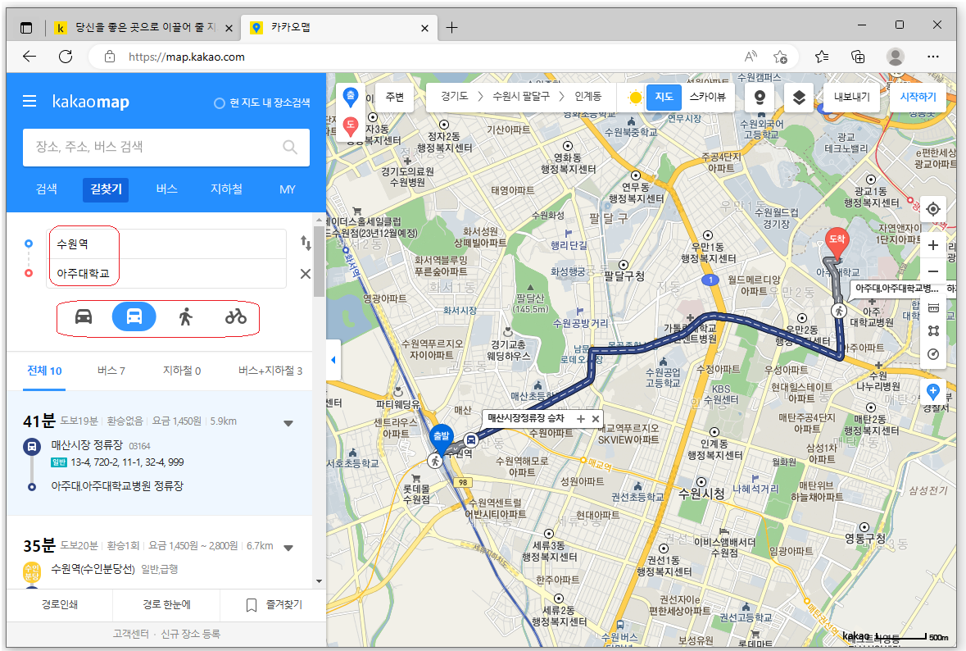Open 신규 장소 등록 link
The height and width of the screenshot is (651, 966).
pos(190,634)
